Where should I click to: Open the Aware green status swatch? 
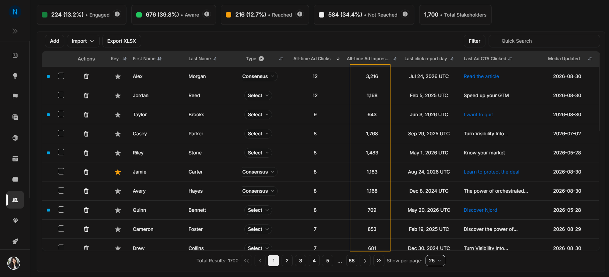[139, 15]
